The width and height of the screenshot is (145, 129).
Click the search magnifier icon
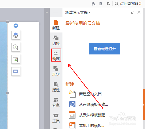[117, 4]
